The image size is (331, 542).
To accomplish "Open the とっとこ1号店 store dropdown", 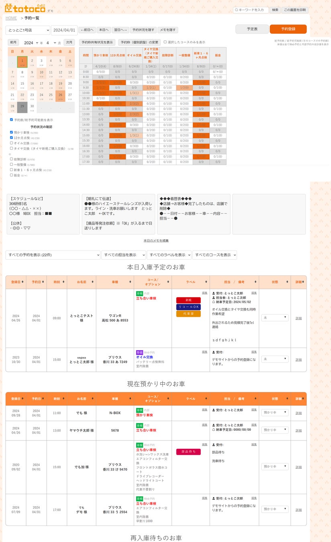I will (28, 30).
